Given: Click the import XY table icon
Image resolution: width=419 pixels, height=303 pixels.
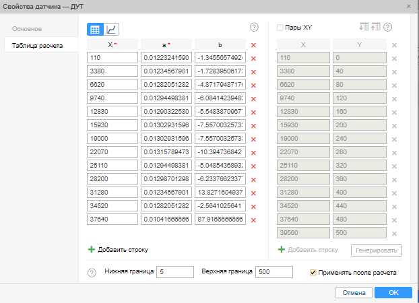Looking at the screenshot, I should [x=364, y=28].
